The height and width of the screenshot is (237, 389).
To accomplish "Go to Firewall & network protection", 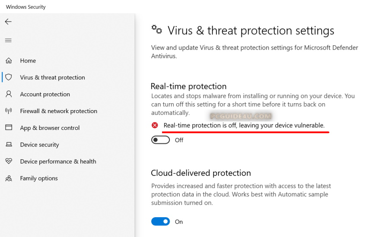I will (x=58, y=111).
